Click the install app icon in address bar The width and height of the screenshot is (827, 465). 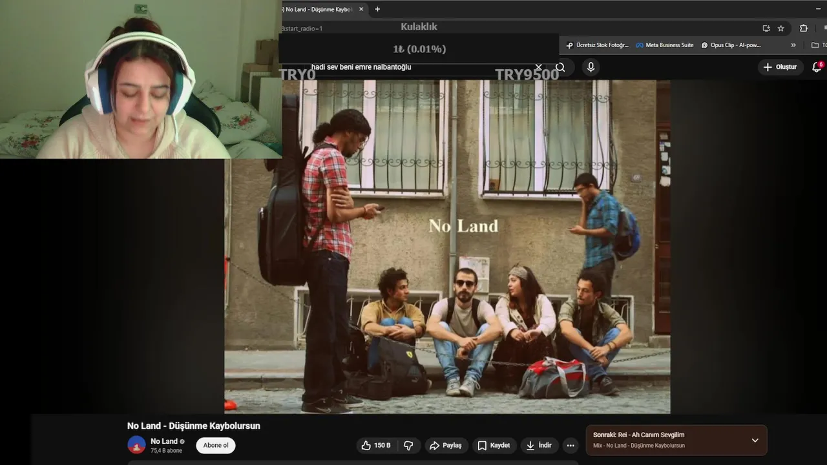pos(766,28)
